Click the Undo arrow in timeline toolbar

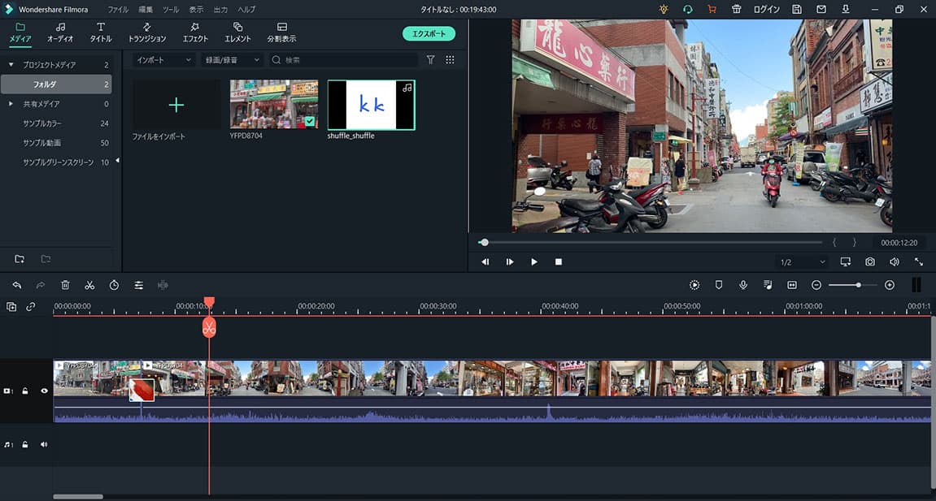17,285
